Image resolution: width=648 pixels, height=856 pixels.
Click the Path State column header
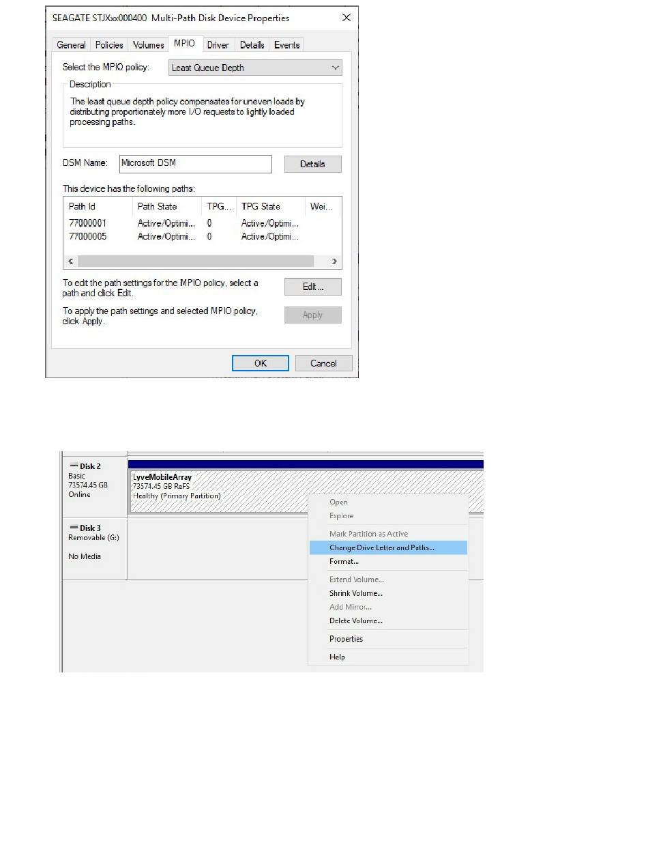[167, 206]
